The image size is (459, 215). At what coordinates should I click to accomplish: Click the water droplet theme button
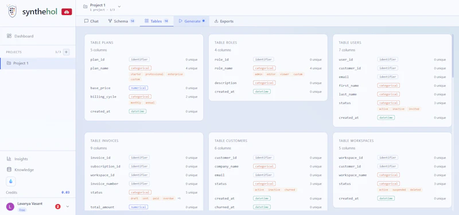click(11, 181)
